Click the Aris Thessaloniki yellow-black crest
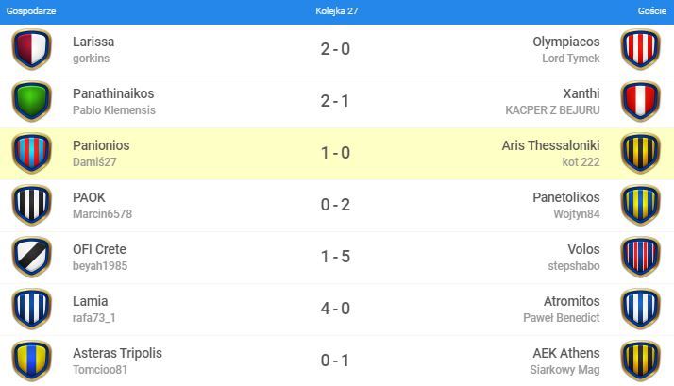Screen dimensions: 674x386 point(640,154)
